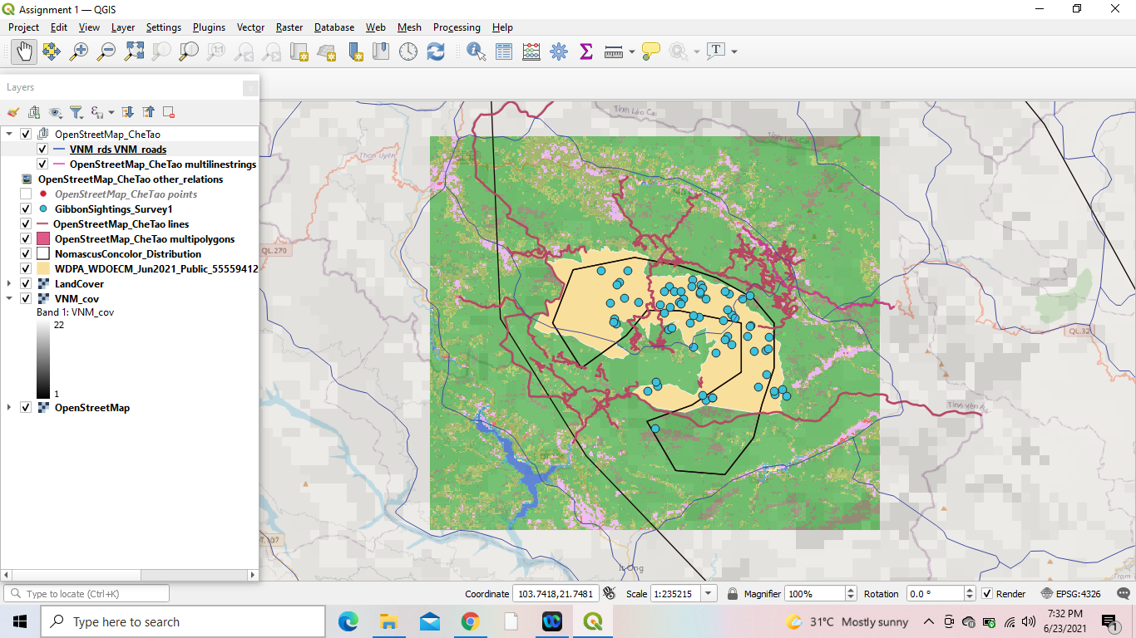Viewport: 1136px width, 638px height.
Task: Open the Measure tool dropdown arrow
Action: pos(632,52)
